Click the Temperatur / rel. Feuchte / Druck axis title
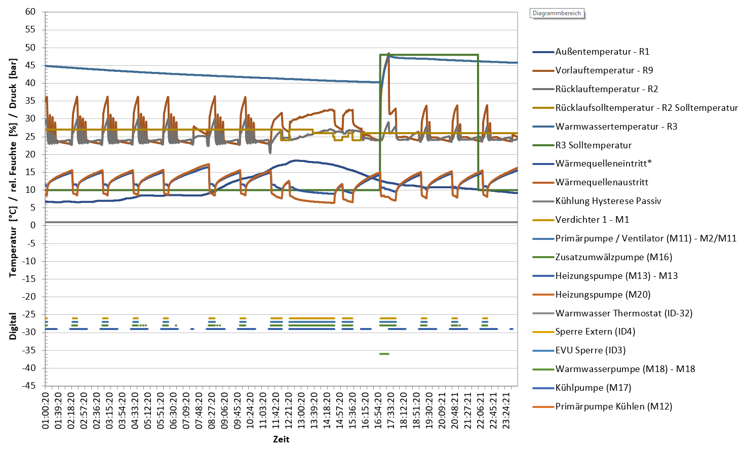The image size is (747, 451). 13,167
